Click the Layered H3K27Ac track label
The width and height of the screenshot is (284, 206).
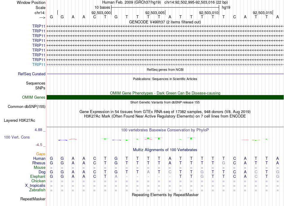click(19, 121)
